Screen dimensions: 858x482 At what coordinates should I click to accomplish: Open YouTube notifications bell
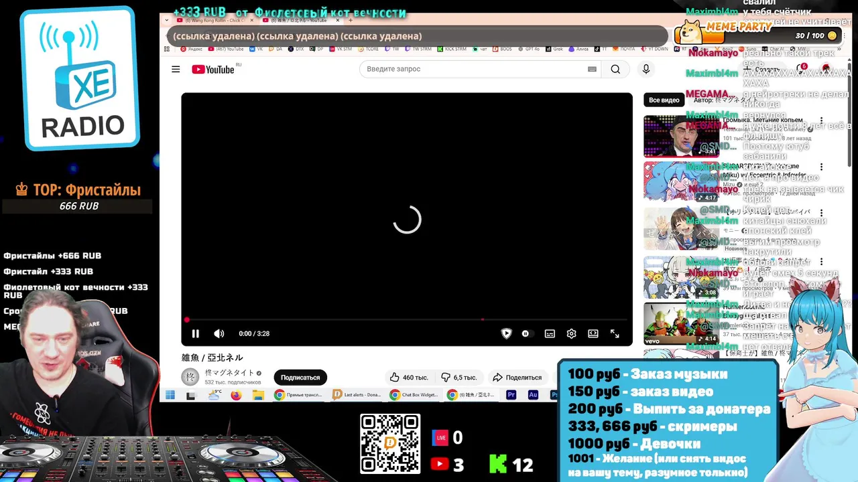[x=800, y=69]
